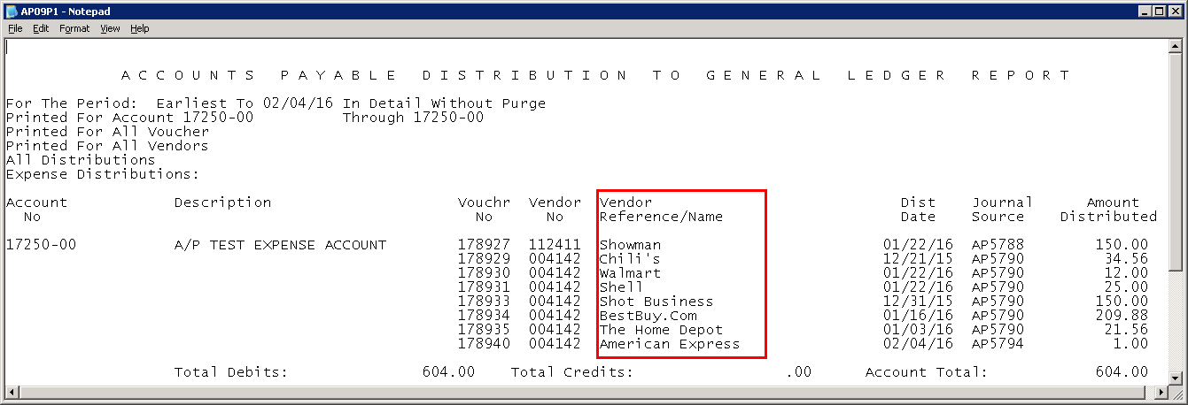Click 'Expense Distributions:' line
Image resolution: width=1188 pixels, height=405 pixels.
pyautogui.click(x=103, y=174)
